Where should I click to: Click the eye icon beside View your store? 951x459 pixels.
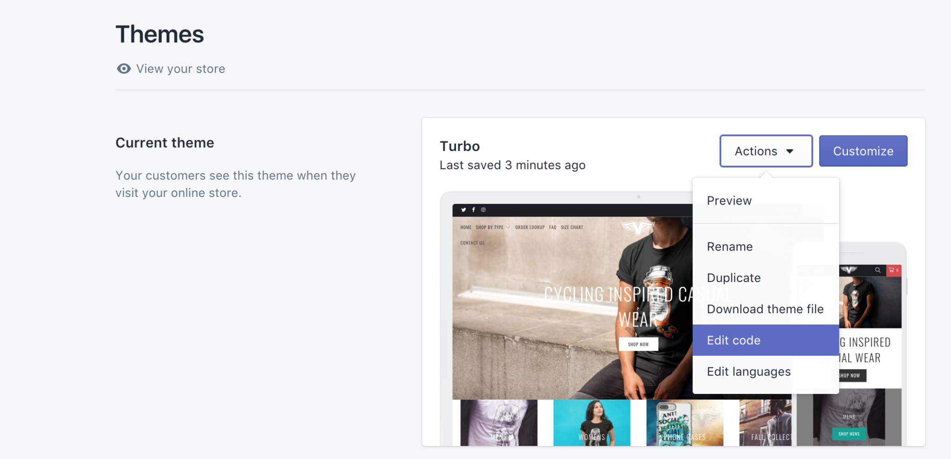point(124,69)
